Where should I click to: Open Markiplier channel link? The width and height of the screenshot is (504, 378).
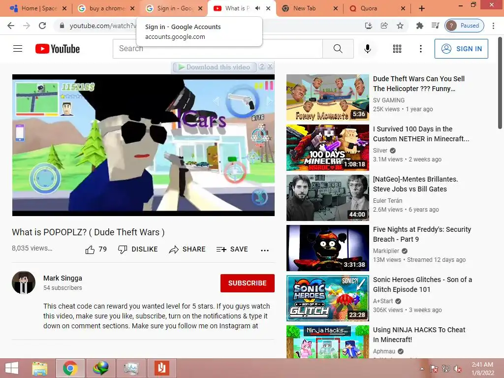pyautogui.click(x=386, y=251)
